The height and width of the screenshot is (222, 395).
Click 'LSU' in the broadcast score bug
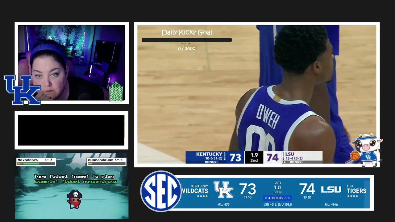(x=290, y=154)
